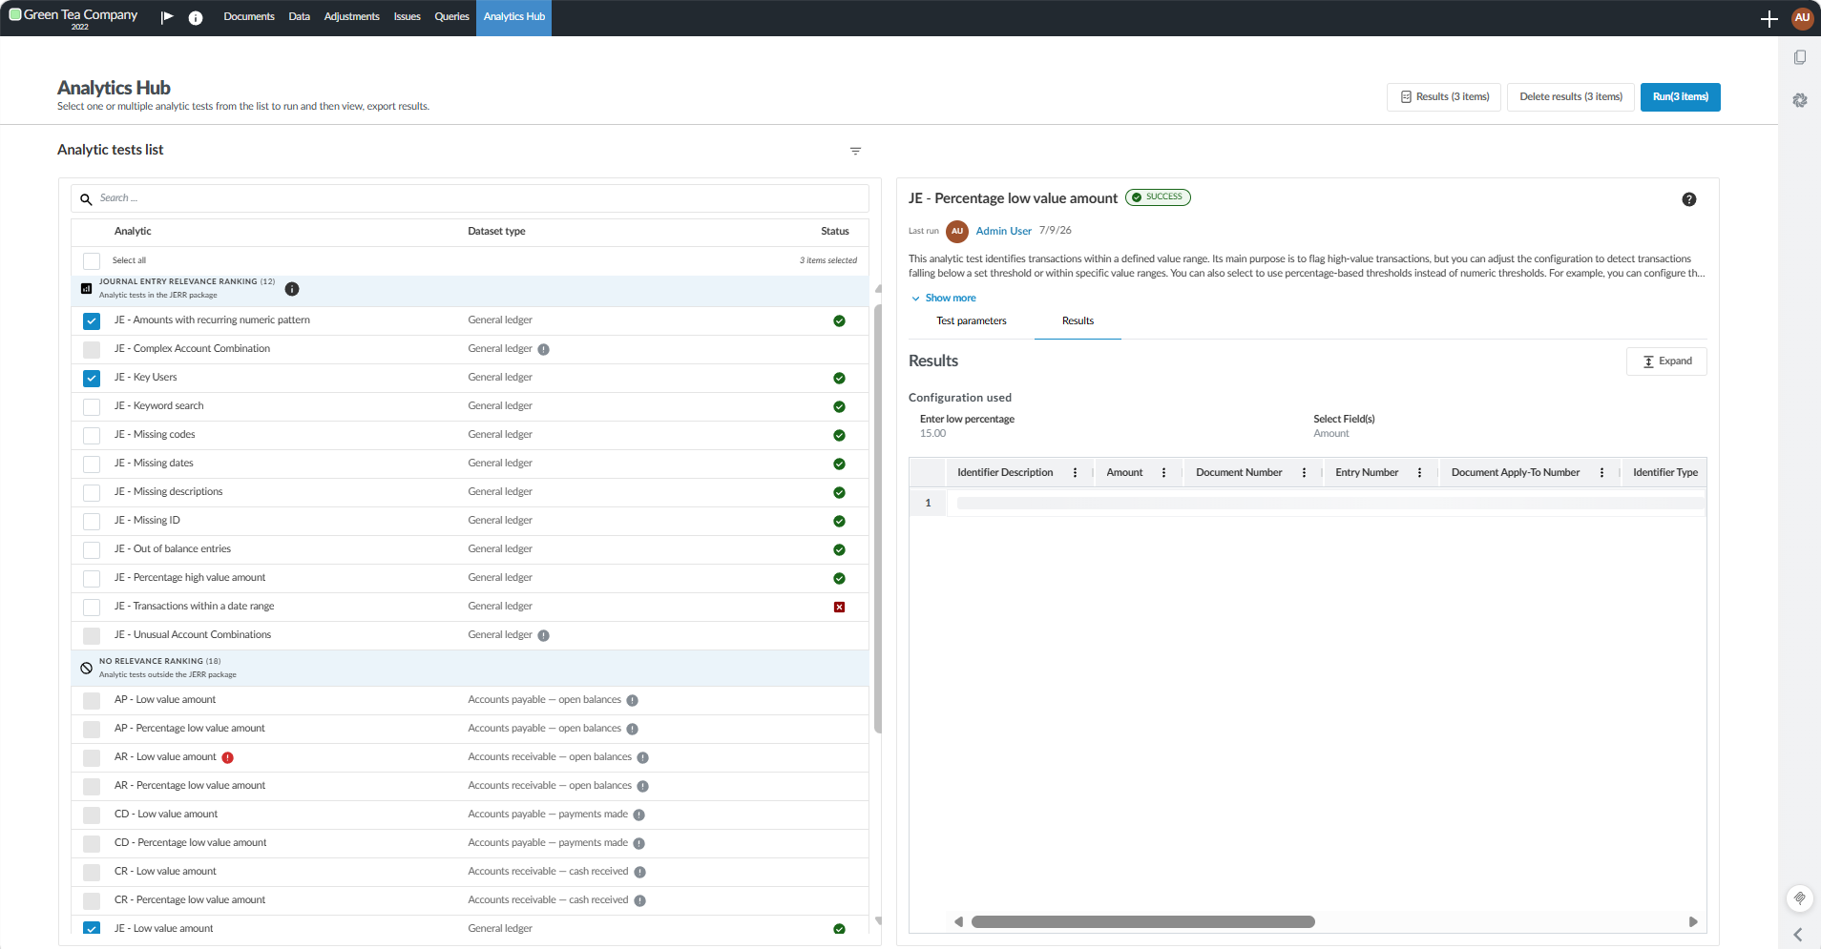
Task: Click the tests list vertical scrollbar
Action: (877, 518)
